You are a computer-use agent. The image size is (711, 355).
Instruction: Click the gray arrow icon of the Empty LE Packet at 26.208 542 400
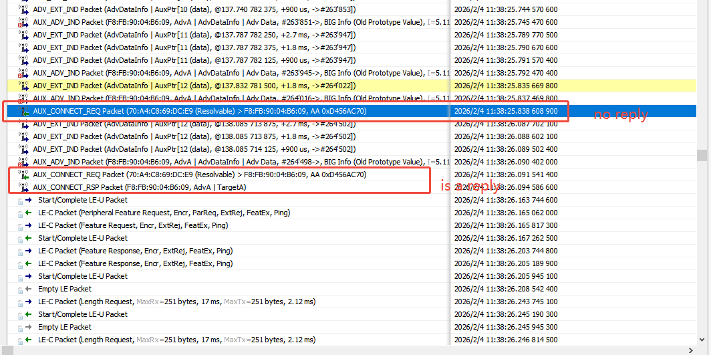[29, 289]
